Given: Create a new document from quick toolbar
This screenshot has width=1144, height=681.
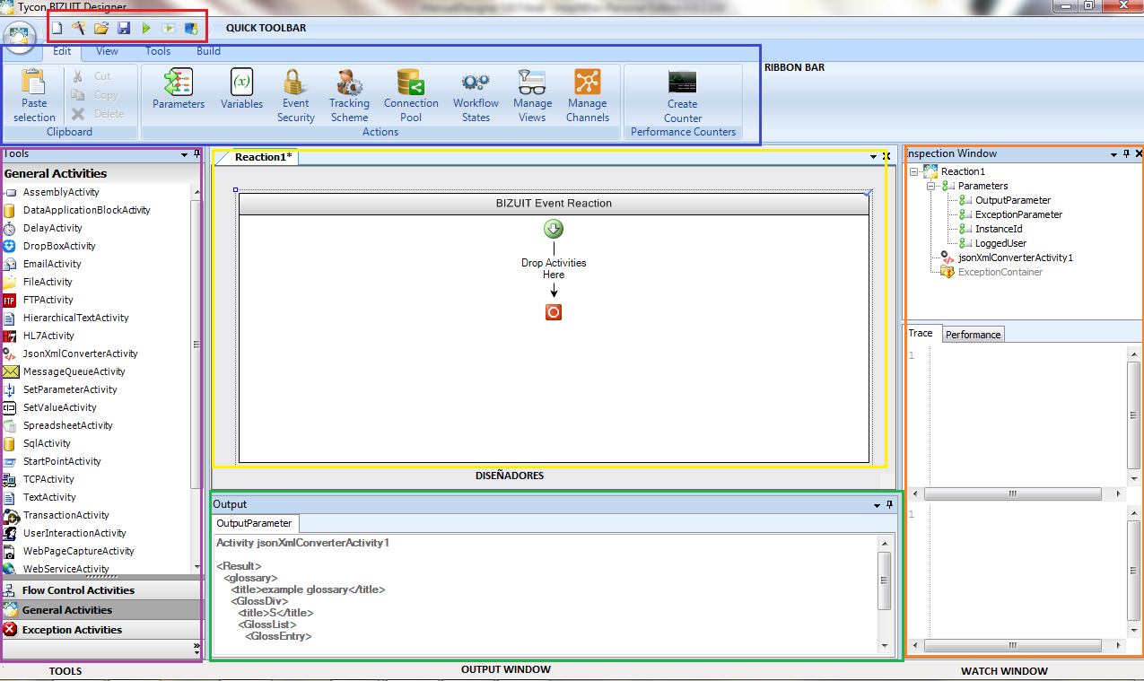Looking at the screenshot, I should [x=57, y=29].
